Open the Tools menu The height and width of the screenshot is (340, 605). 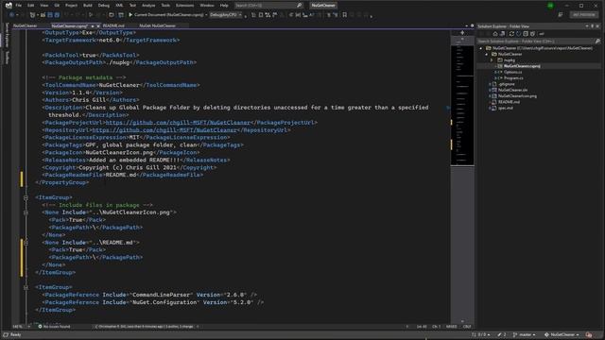pyautogui.click(x=165, y=6)
